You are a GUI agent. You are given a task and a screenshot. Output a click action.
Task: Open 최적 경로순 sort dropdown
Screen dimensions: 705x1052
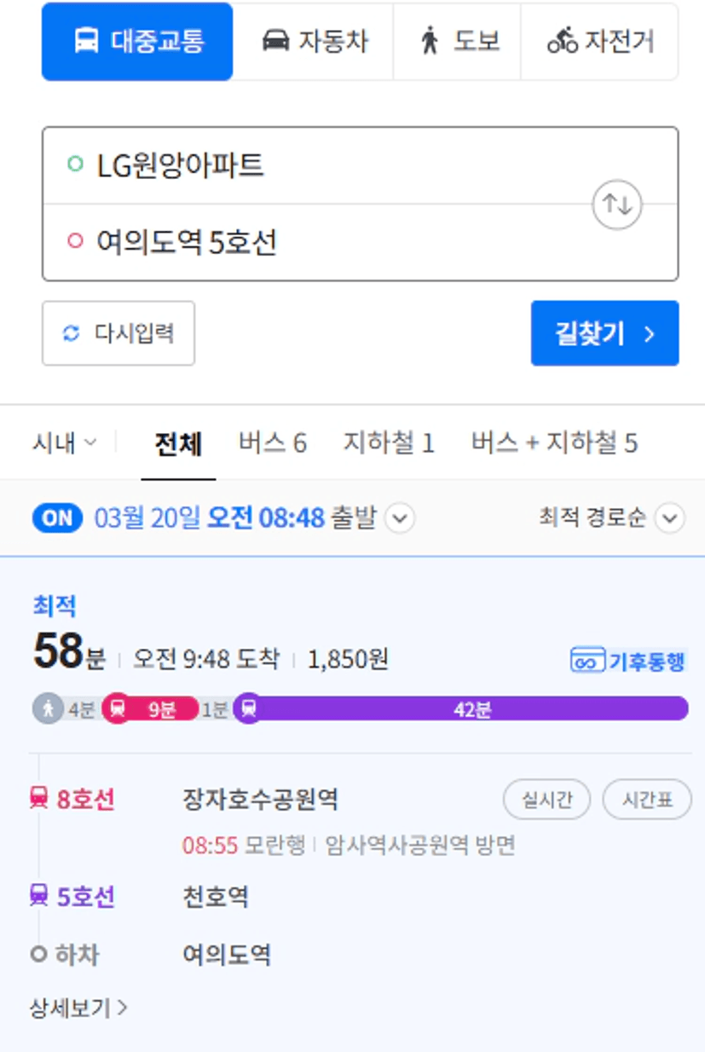point(611,518)
